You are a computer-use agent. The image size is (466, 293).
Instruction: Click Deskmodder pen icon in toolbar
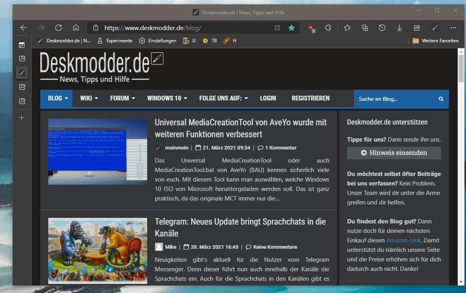tap(435, 28)
